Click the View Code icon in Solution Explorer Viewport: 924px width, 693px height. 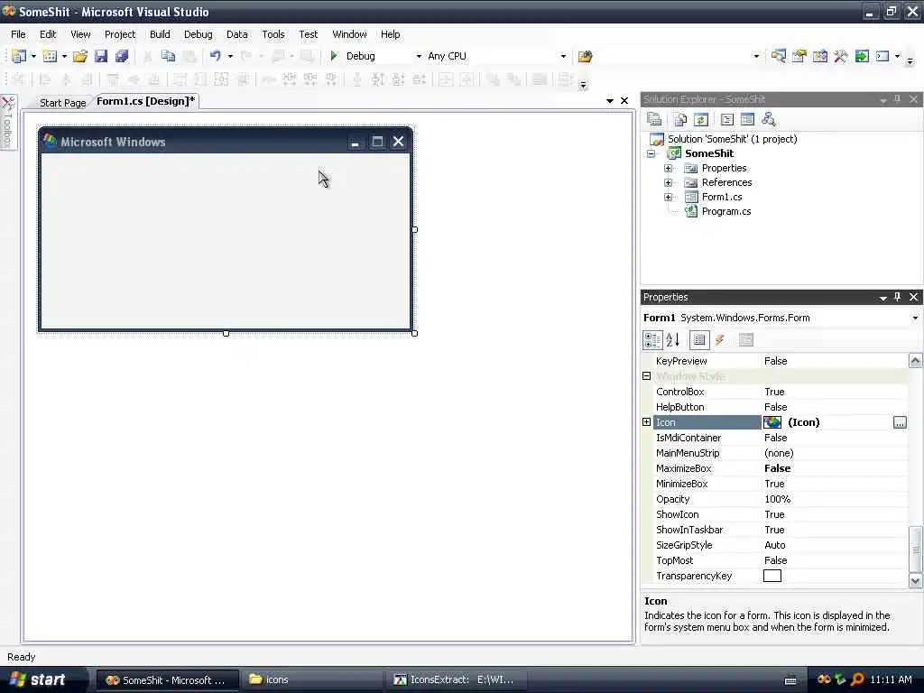coord(727,119)
